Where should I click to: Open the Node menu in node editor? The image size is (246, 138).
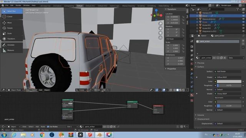pos(43,127)
